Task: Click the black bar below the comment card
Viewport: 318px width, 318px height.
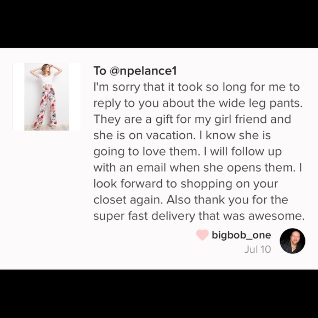Action: (159, 294)
